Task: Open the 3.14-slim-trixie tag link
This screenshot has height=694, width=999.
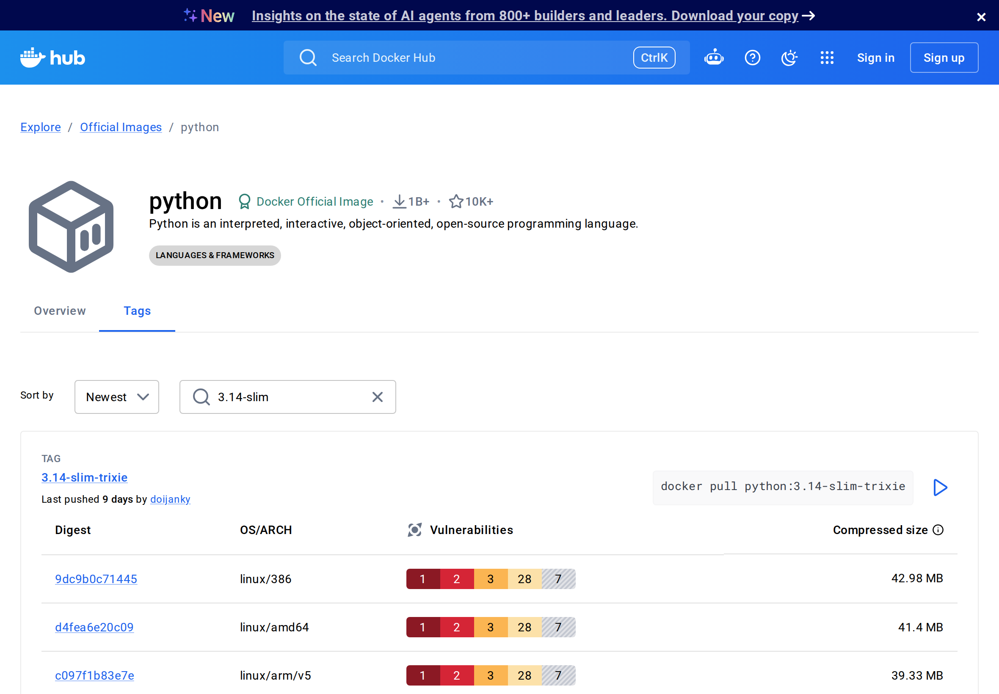Action: [x=84, y=477]
